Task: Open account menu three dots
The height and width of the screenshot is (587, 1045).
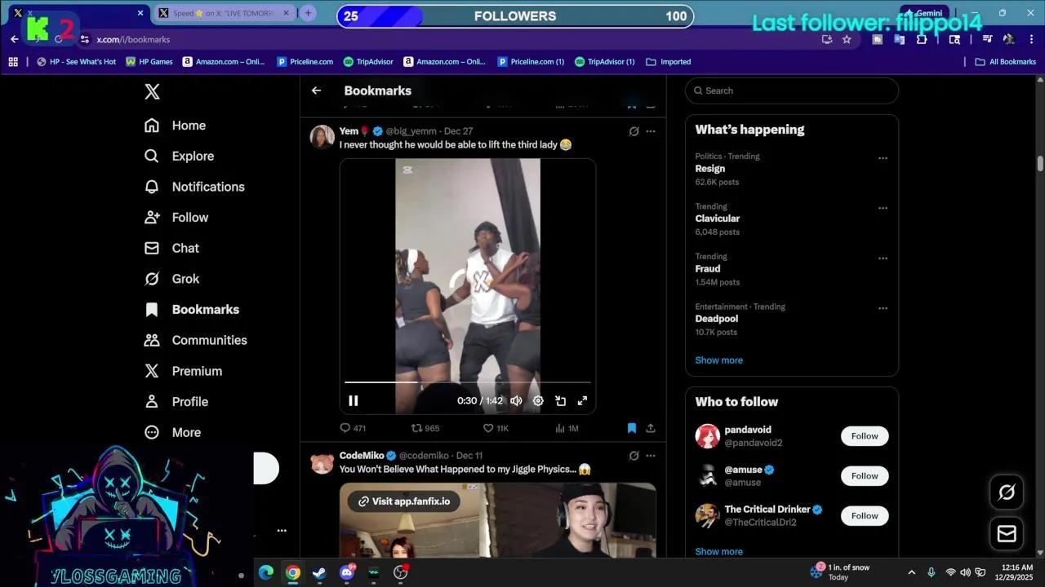Action: (x=282, y=531)
